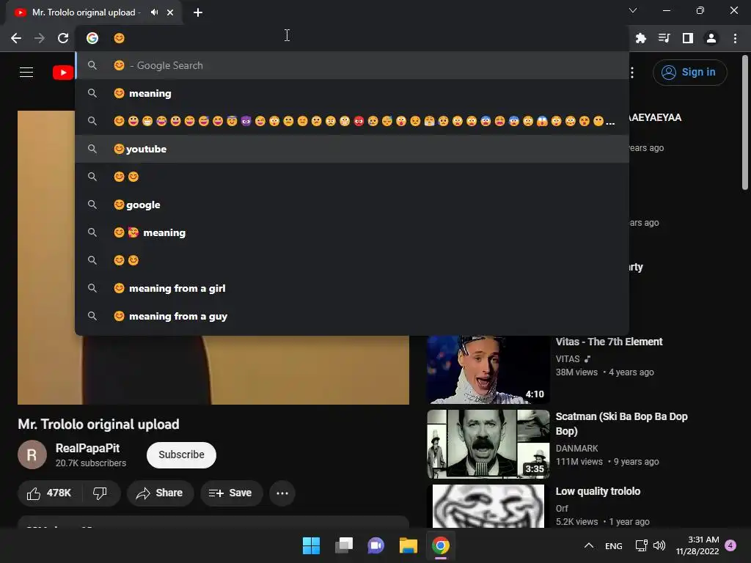Open the YouTube hamburger guide menu

tap(26, 73)
